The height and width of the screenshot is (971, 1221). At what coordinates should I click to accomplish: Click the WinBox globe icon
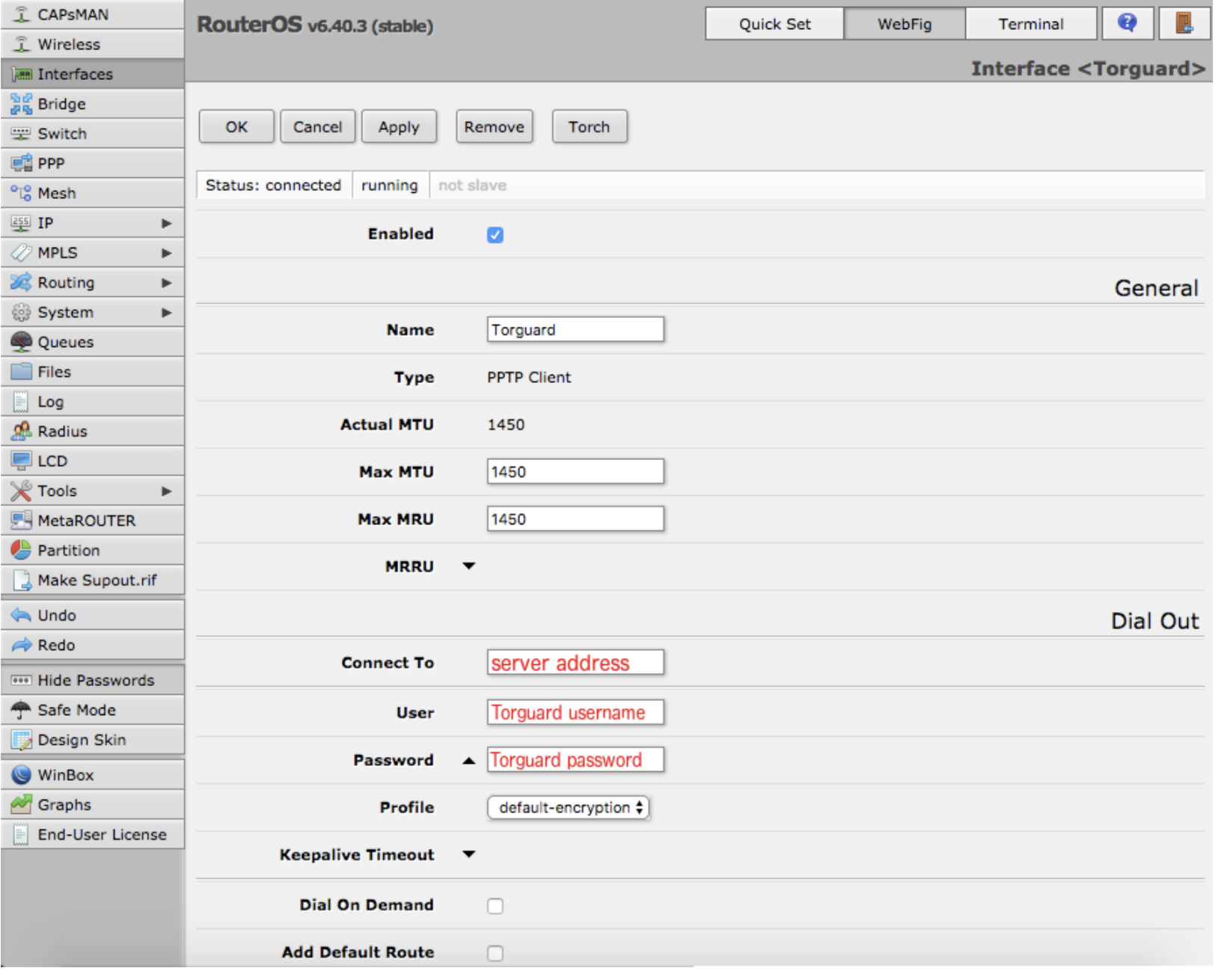(22, 774)
